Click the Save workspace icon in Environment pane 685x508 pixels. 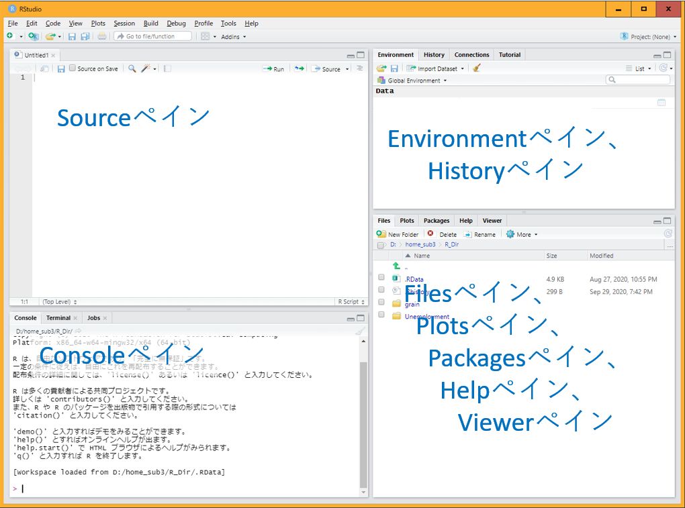pyautogui.click(x=394, y=68)
